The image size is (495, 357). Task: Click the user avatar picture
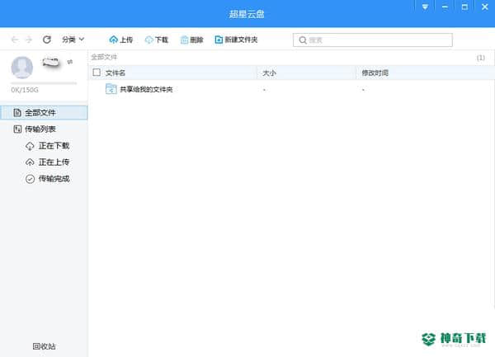tap(22, 68)
